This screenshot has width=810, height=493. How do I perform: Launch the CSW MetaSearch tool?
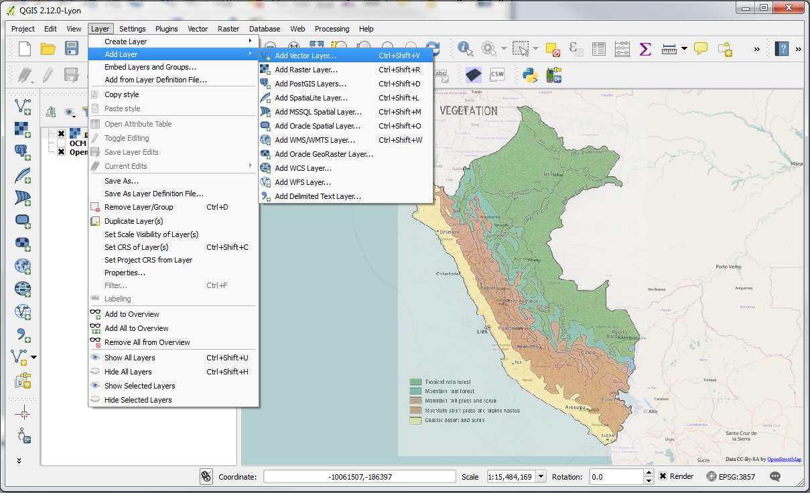[496, 74]
